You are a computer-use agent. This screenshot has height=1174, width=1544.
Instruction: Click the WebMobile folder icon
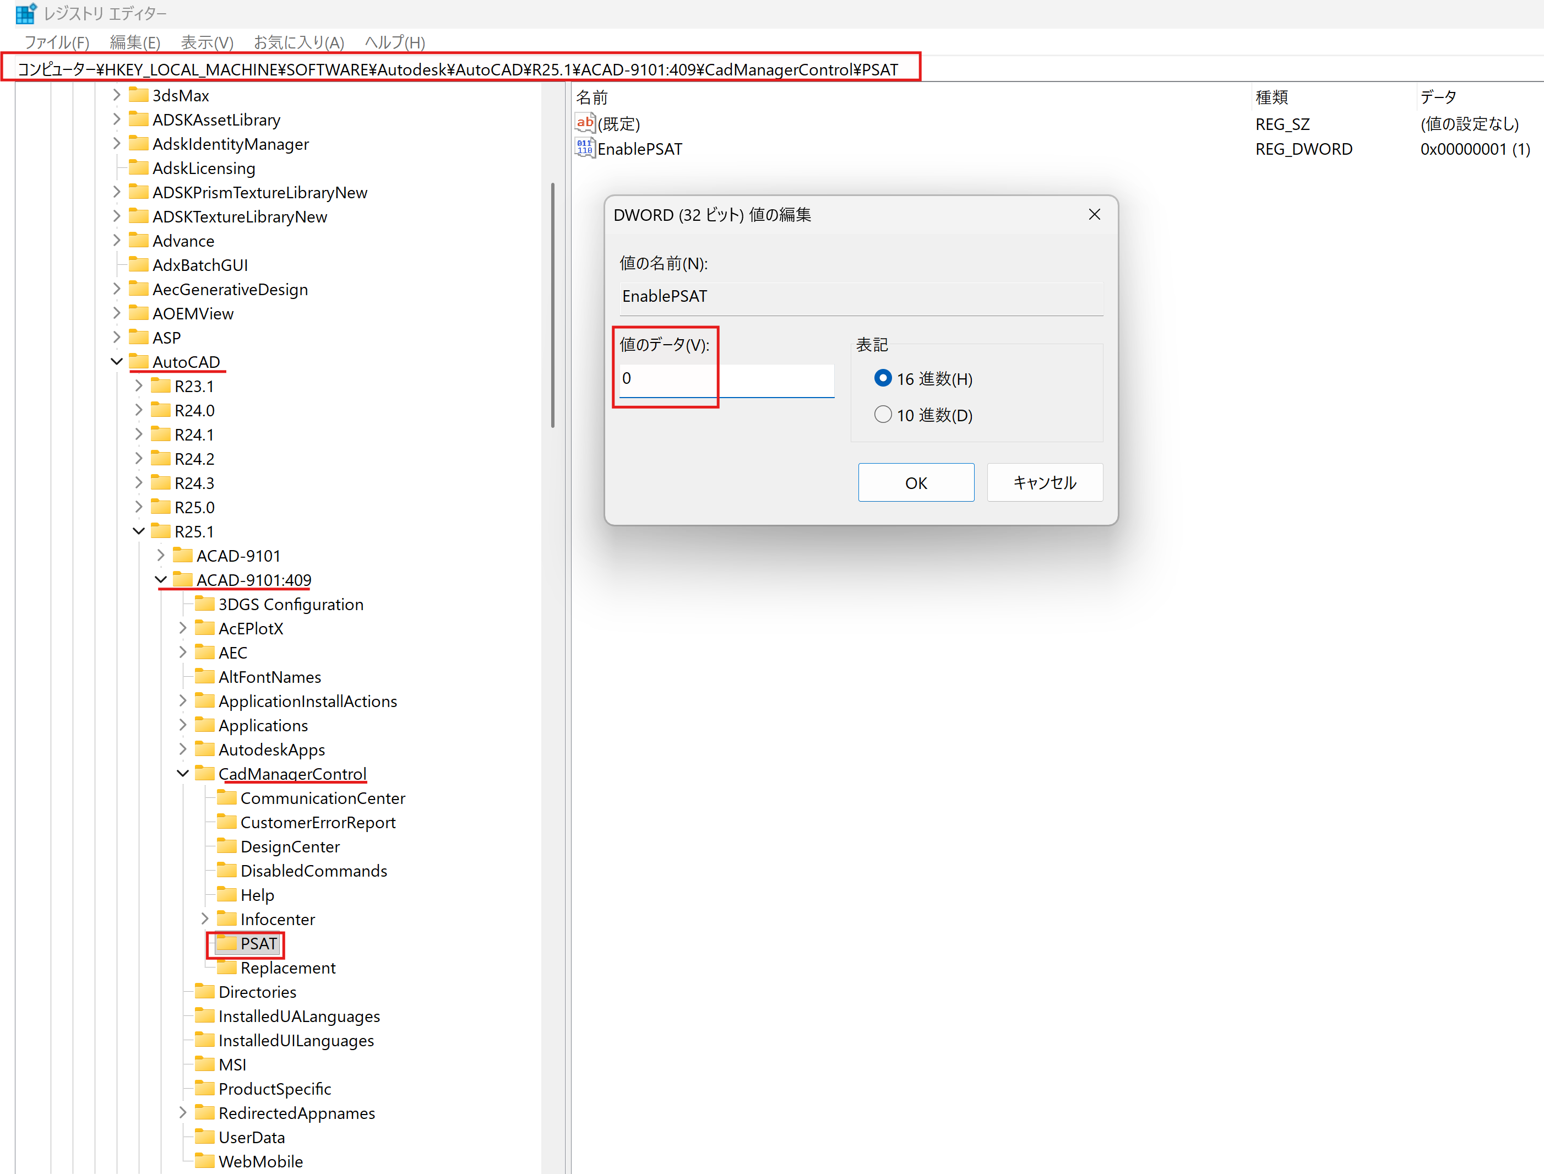pos(205,1161)
